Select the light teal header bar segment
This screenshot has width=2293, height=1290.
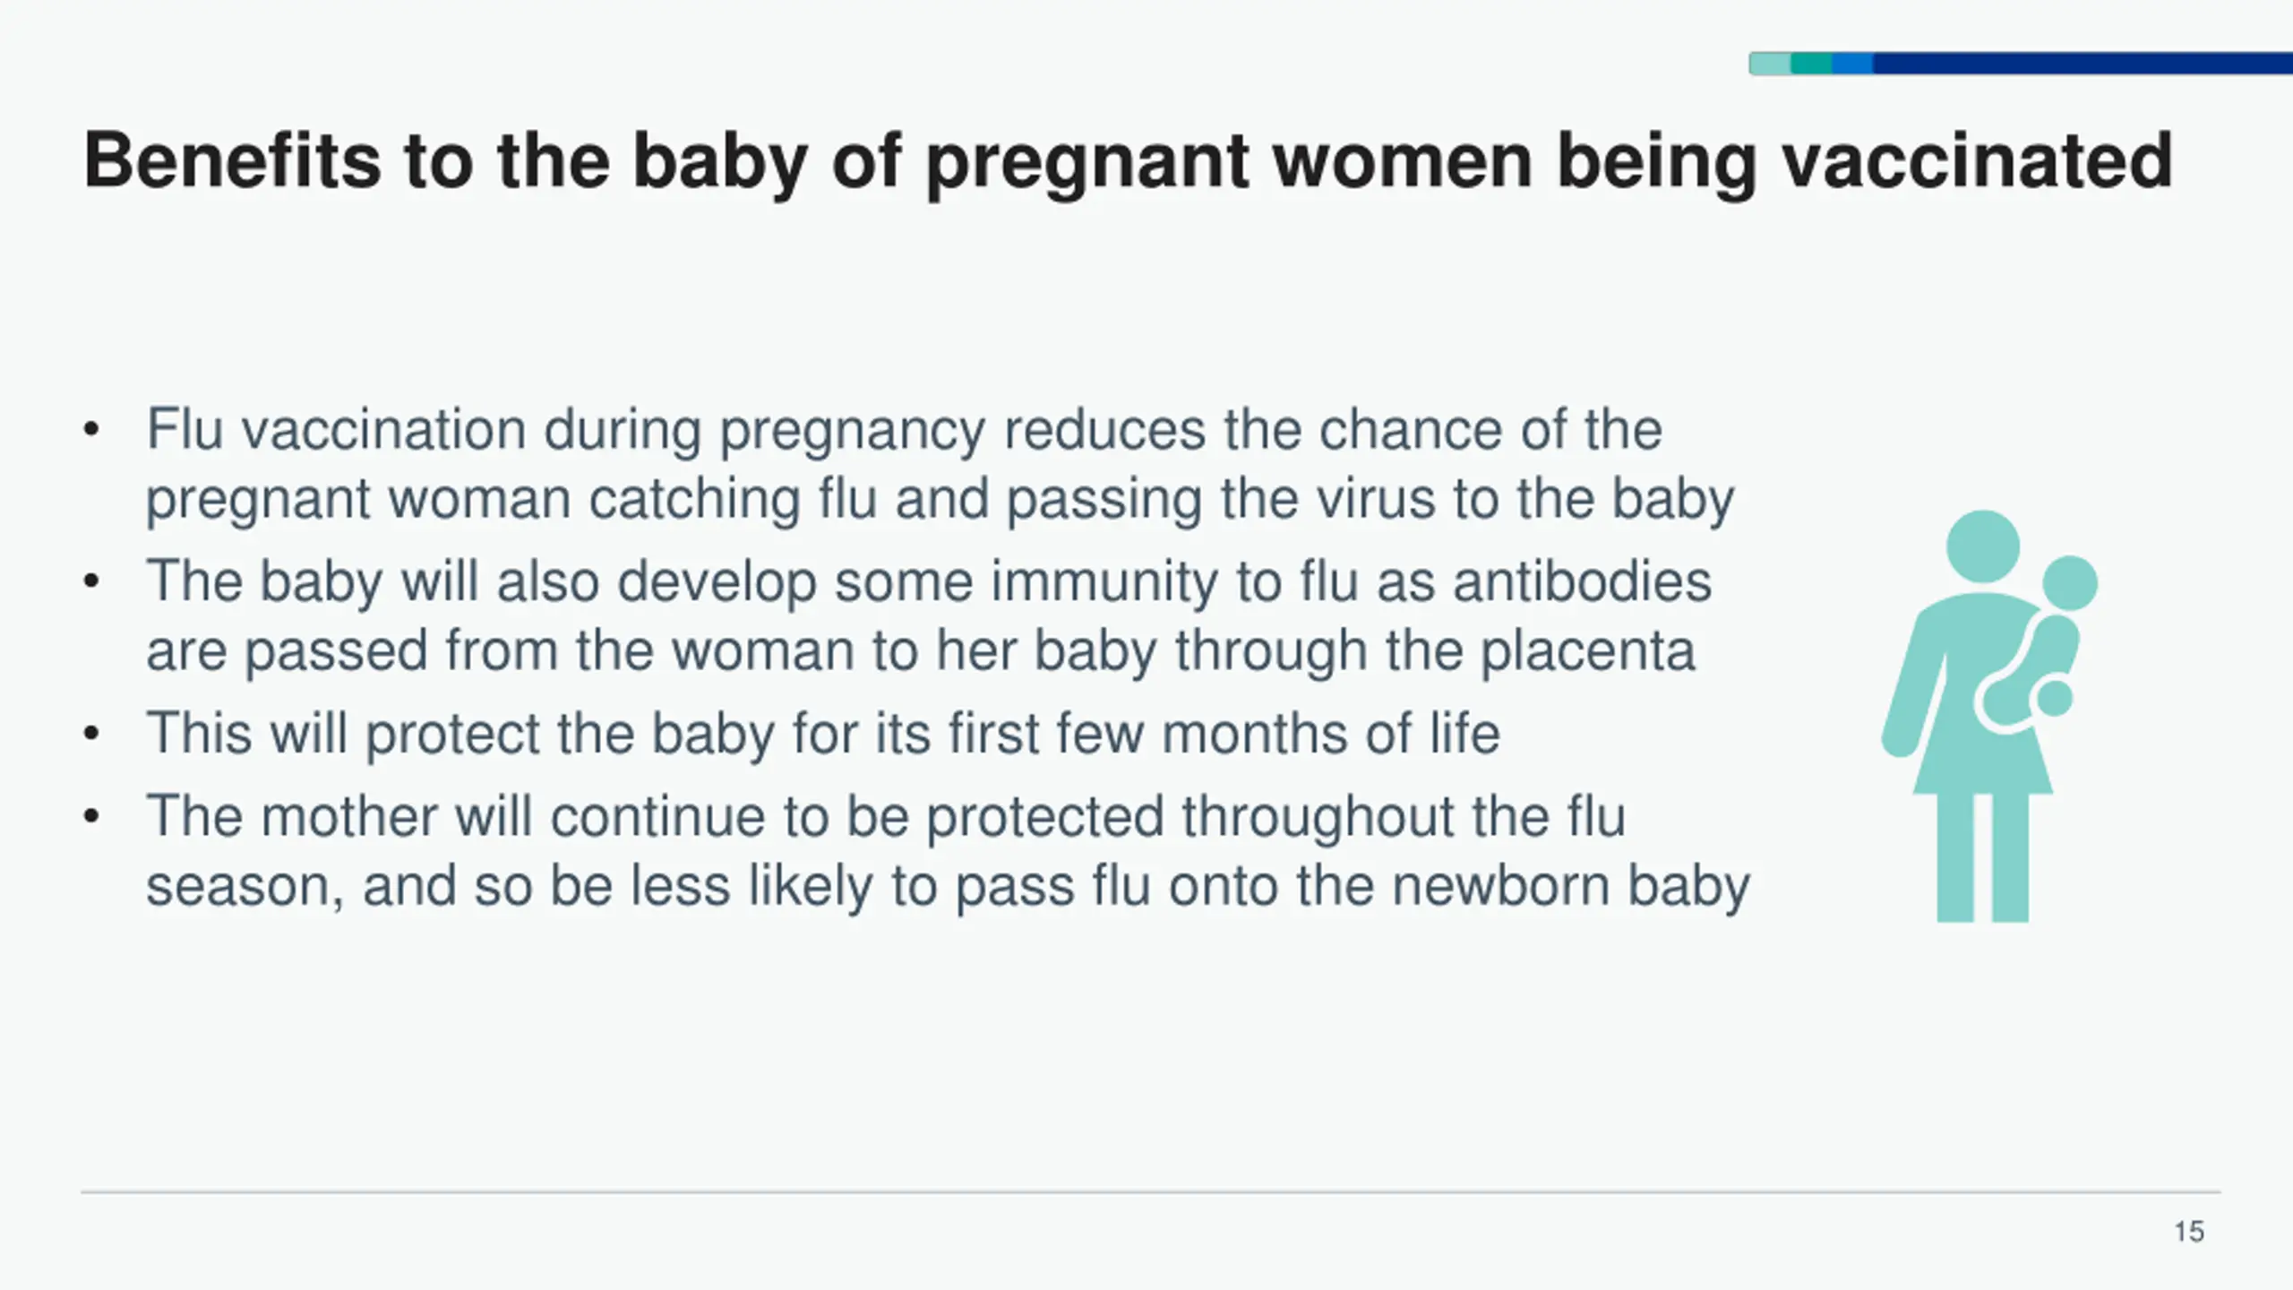(x=1770, y=64)
